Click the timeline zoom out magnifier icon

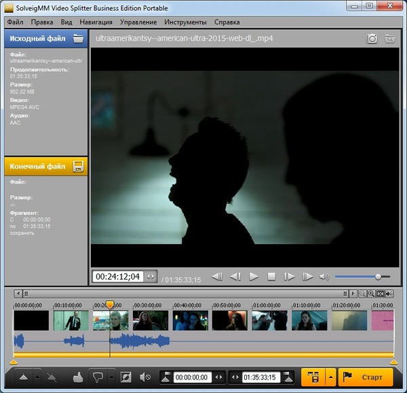pos(363,293)
